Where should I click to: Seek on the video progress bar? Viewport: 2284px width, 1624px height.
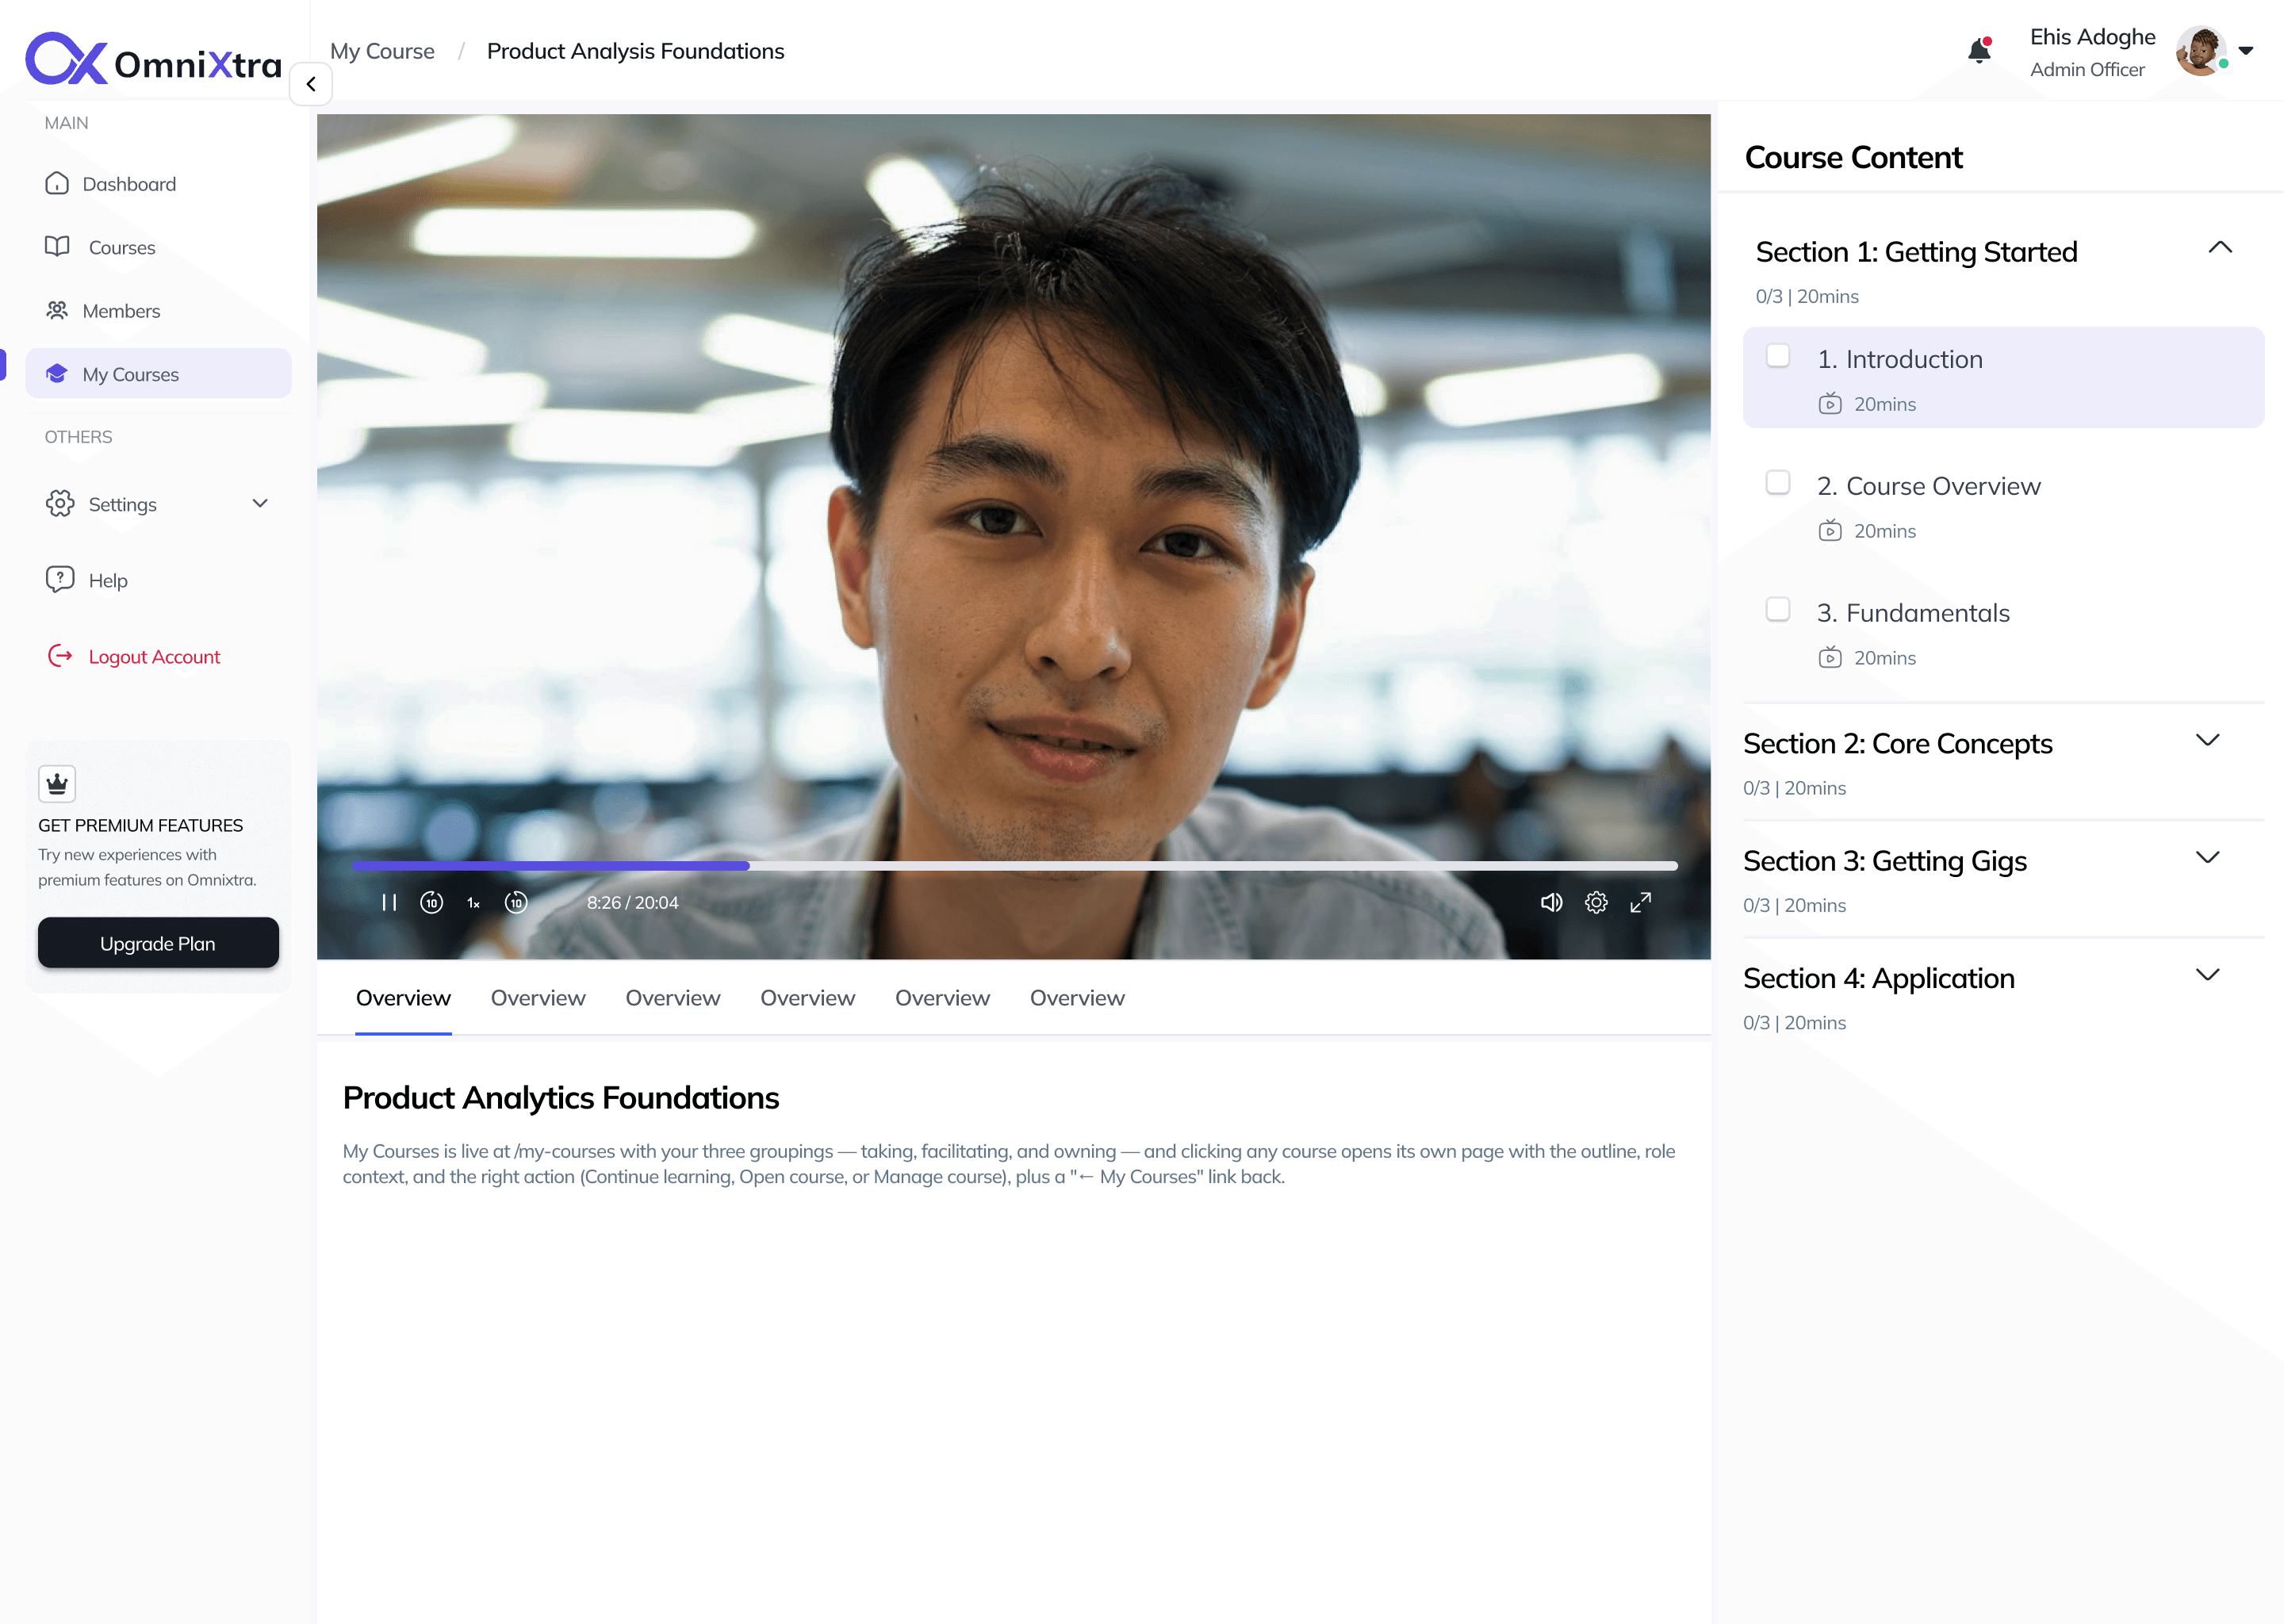(x=1014, y=866)
